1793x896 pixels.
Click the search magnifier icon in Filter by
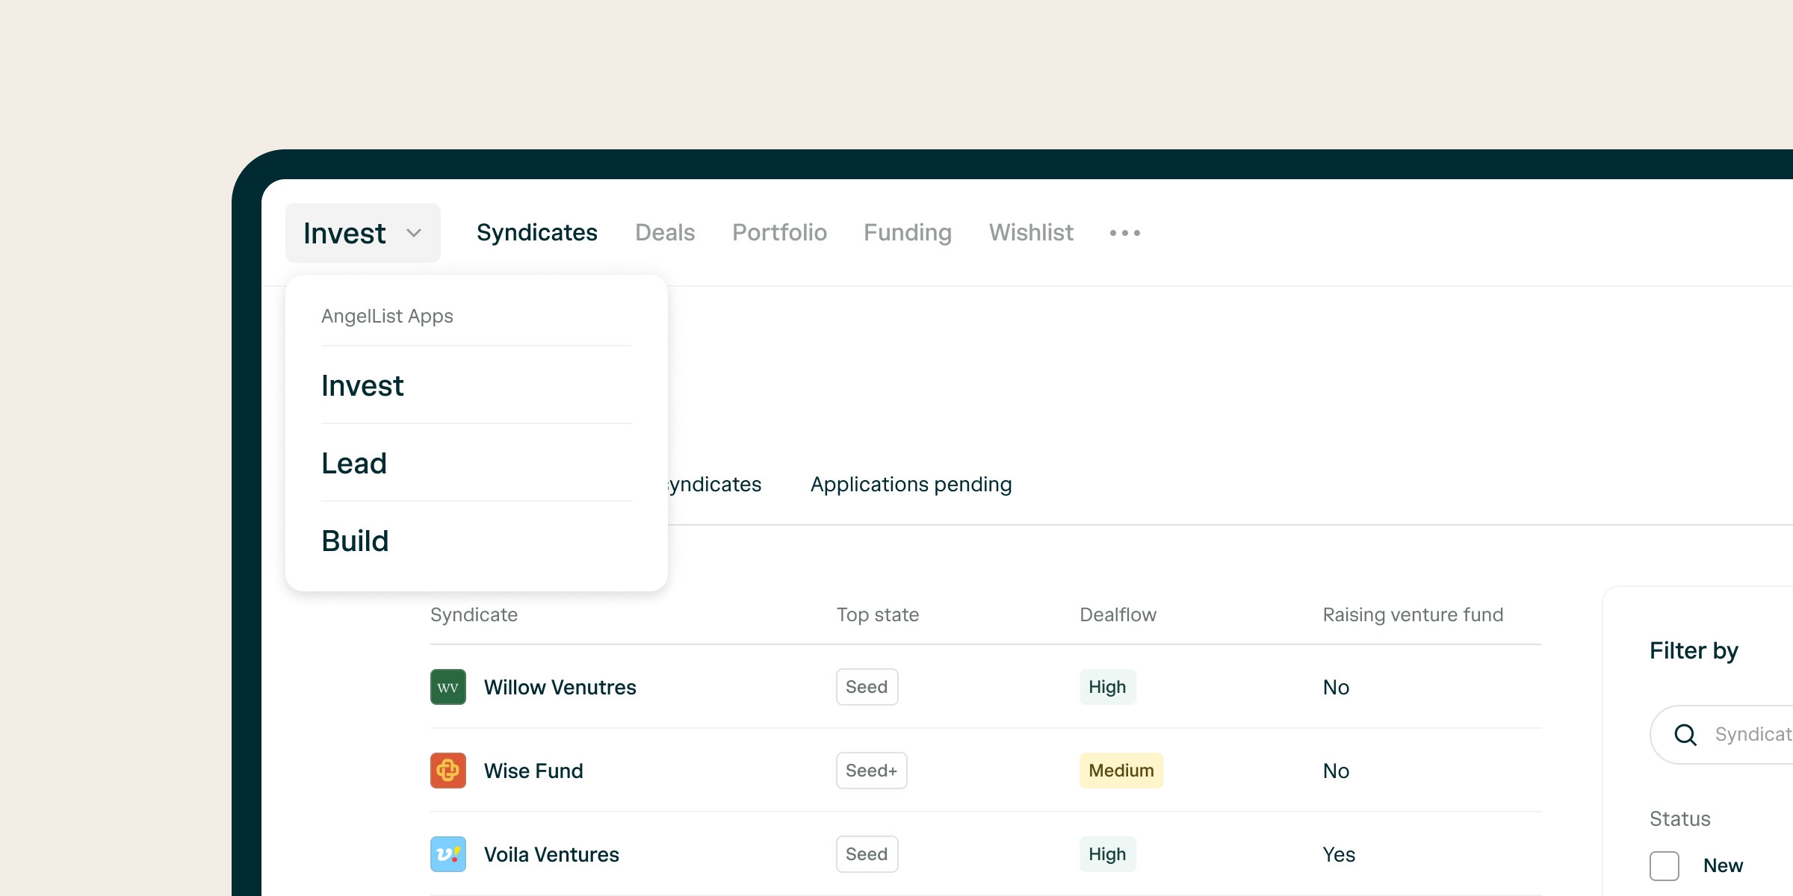point(1685,735)
